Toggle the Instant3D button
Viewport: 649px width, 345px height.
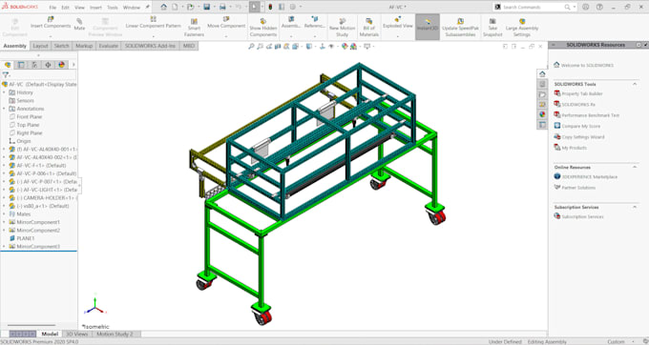click(428, 27)
